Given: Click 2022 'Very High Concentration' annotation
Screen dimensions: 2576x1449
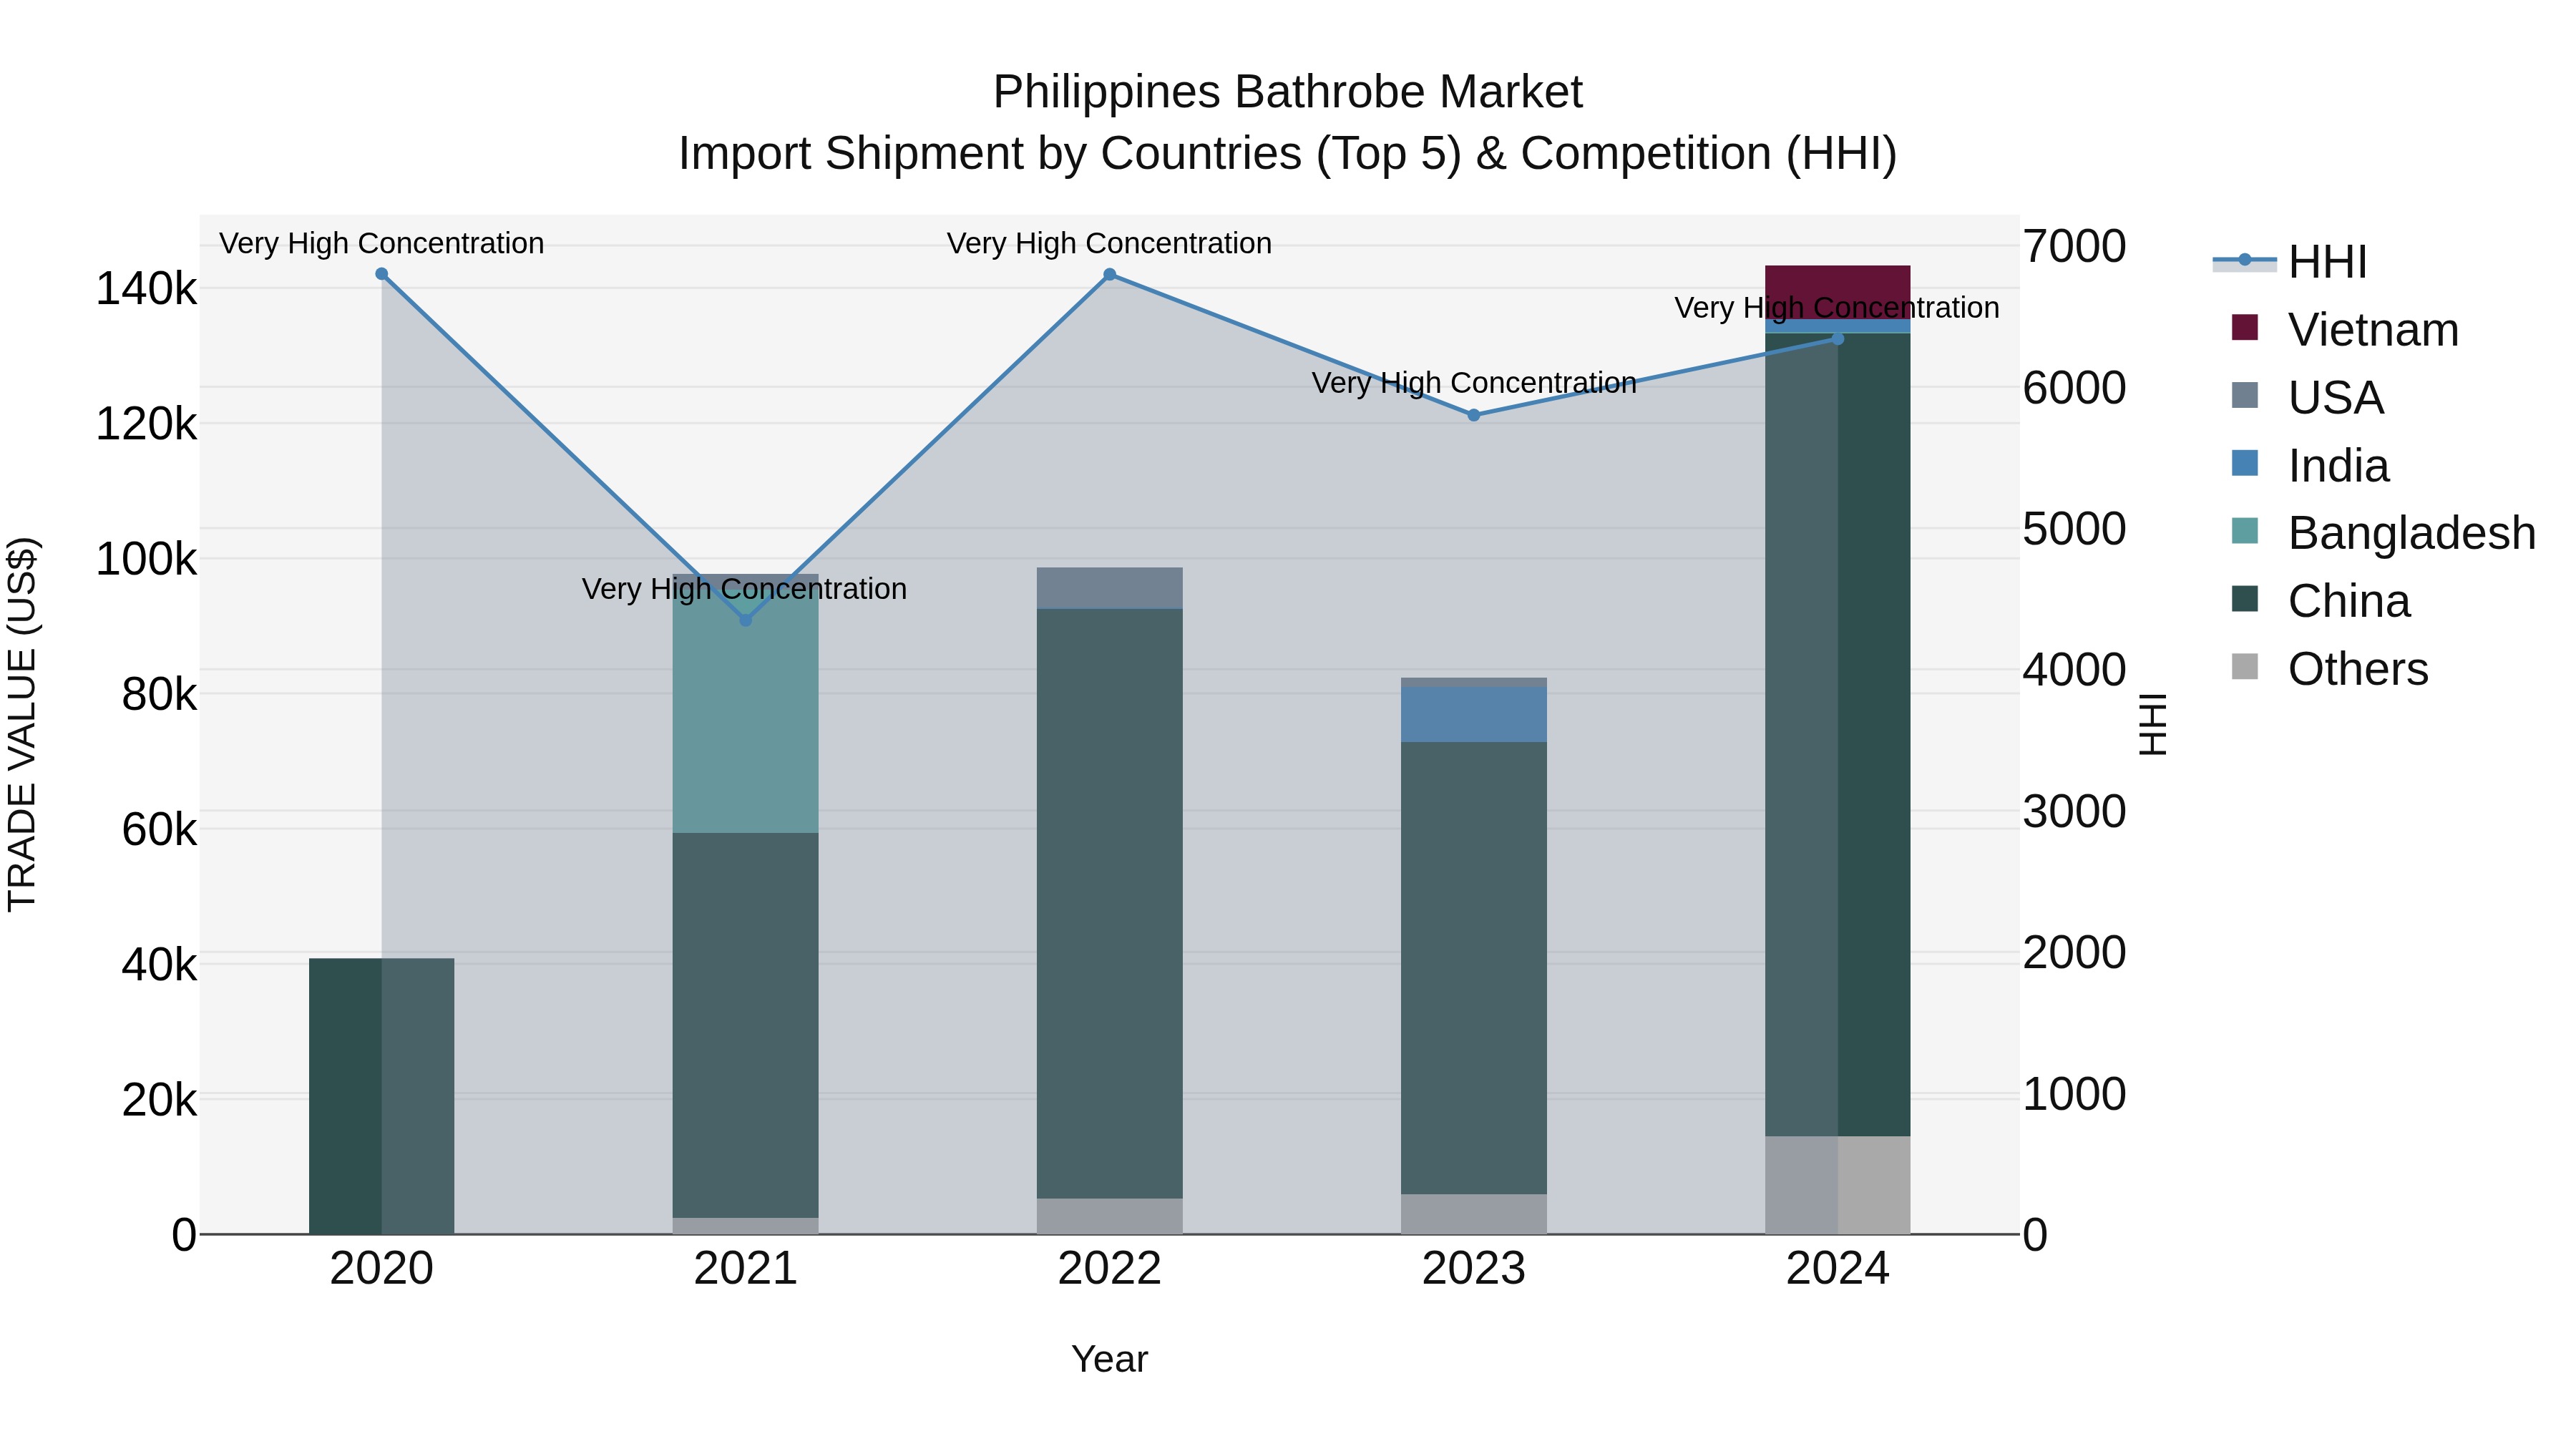Looking at the screenshot, I should click(x=1109, y=243).
